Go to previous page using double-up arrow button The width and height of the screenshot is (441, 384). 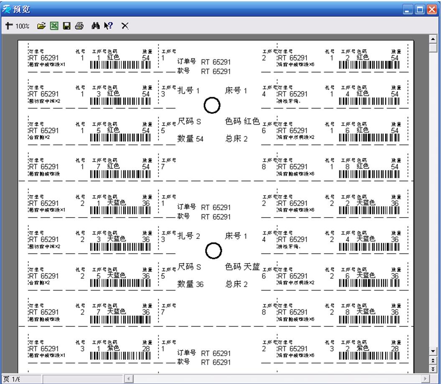coord(433,360)
